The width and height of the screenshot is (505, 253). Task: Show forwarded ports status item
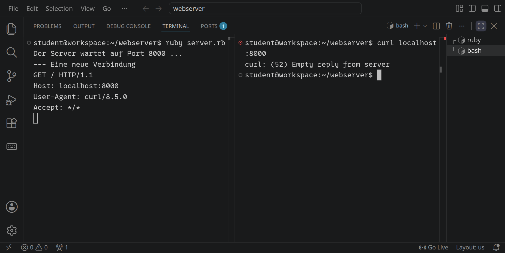[62, 247]
